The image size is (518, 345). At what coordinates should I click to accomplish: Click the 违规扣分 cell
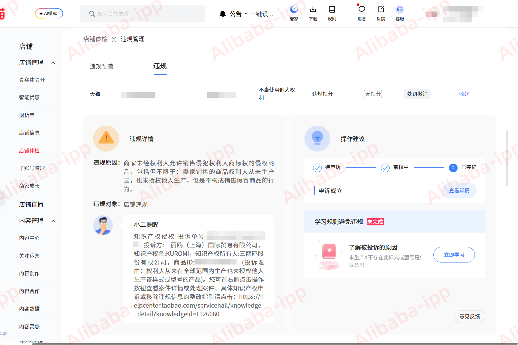pyautogui.click(x=323, y=94)
